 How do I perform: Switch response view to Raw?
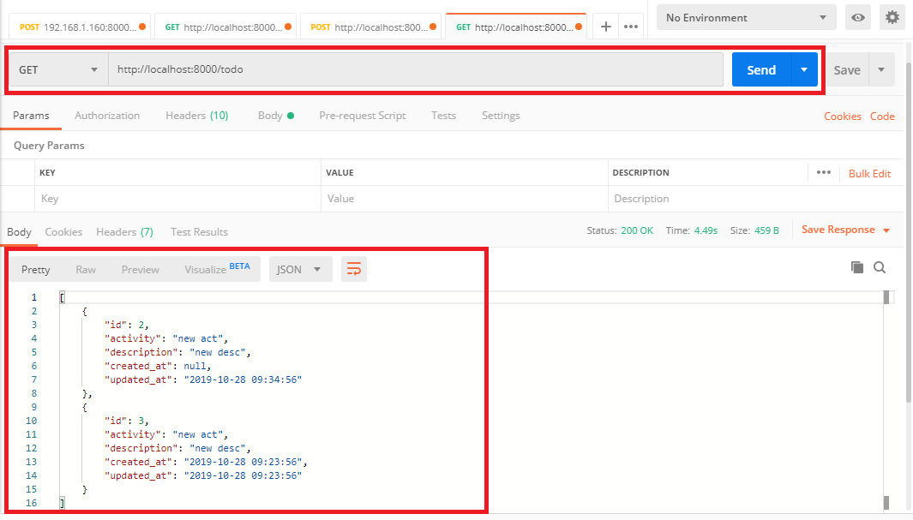85,269
